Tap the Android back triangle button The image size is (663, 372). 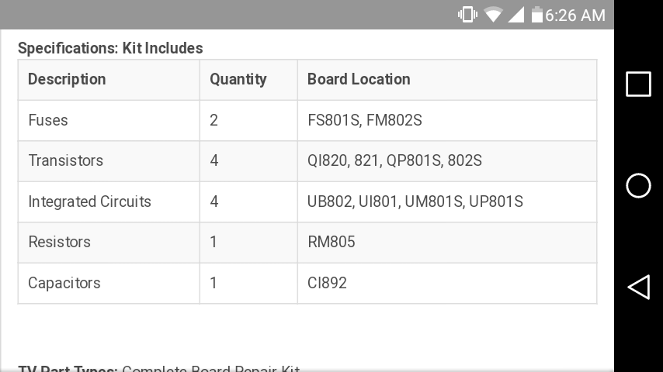coord(638,288)
